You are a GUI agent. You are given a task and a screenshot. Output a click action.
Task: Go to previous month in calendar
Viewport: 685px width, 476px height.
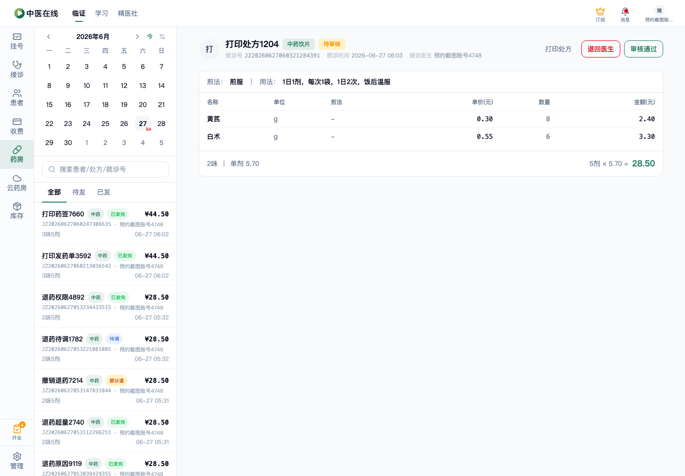click(x=49, y=37)
